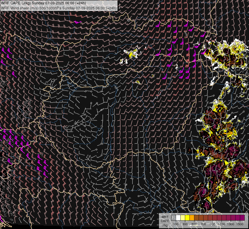Click the WRF CAPE (J/kg) title line

[x=43, y=3]
